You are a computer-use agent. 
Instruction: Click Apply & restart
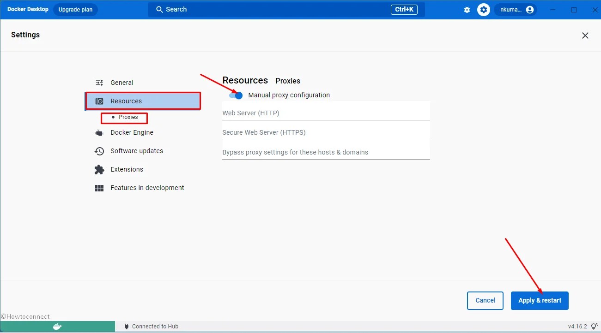[x=540, y=300]
